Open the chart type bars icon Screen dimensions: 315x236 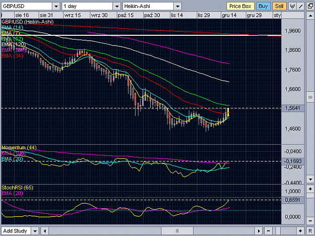292,7
